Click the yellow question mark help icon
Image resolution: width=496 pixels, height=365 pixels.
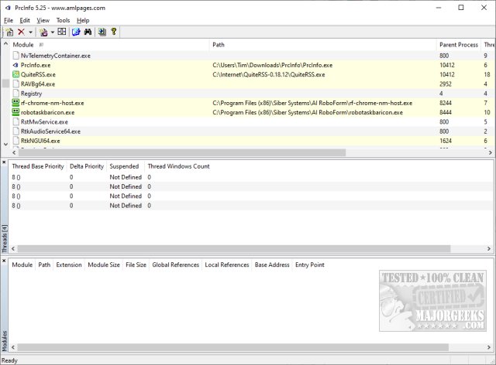pos(114,32)
